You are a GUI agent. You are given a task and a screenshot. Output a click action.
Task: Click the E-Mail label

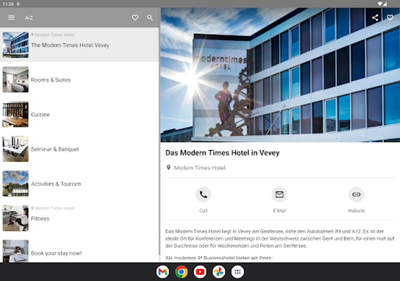tap(280, 211)
